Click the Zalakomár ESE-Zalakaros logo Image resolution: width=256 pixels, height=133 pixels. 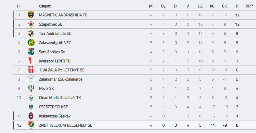click(x=31, y=79)
